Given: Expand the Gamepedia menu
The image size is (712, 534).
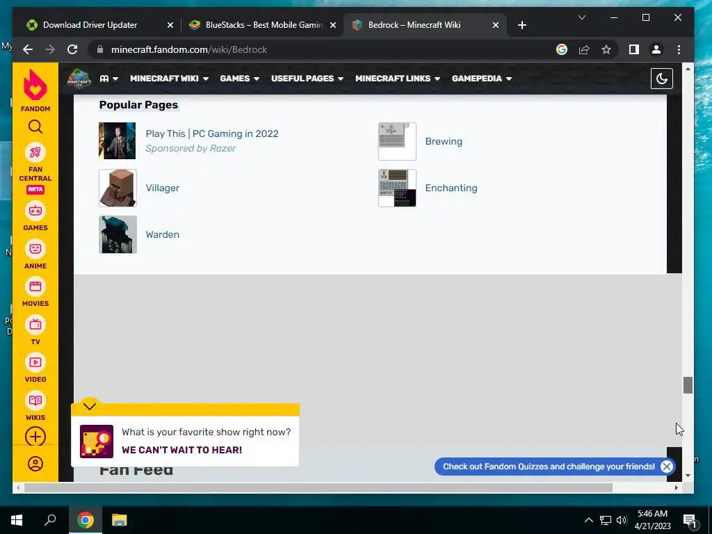Looking at the screenshot, I should [x=481, y=79].
